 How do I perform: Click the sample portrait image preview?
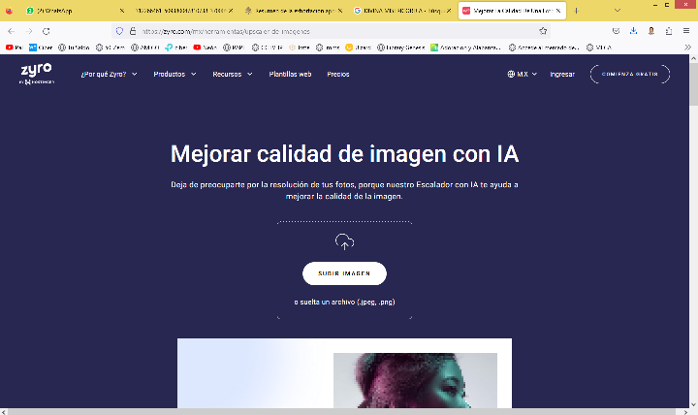415,381
